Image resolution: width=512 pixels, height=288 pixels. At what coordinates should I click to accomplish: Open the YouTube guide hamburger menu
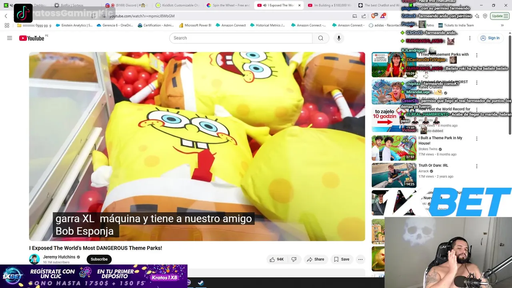[x=10, y=38]
